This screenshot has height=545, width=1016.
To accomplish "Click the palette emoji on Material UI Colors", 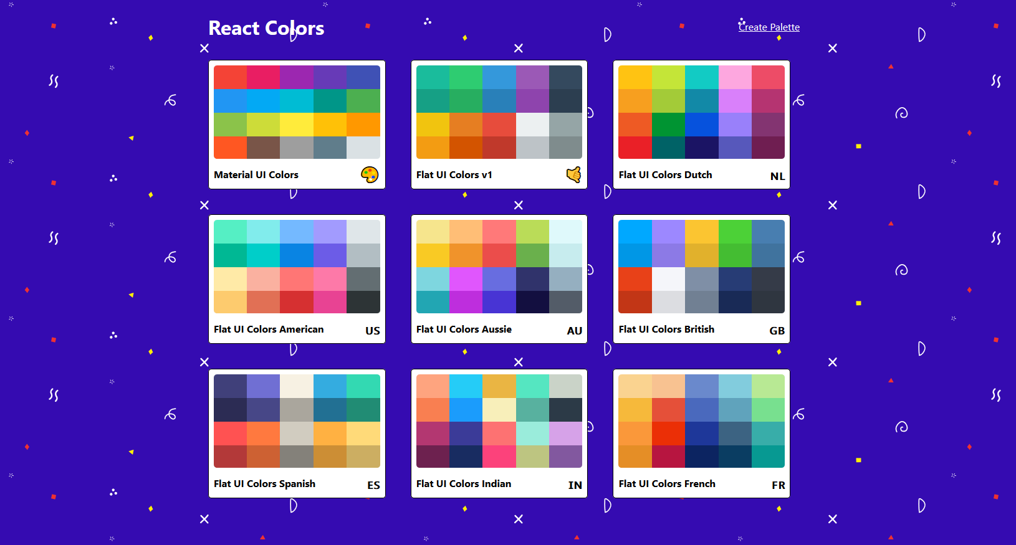I will click(x=370, y=175).
